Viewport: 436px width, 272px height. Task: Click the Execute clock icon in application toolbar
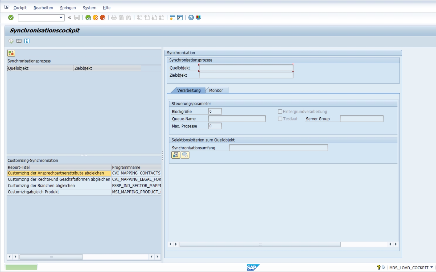pos(11,41)
